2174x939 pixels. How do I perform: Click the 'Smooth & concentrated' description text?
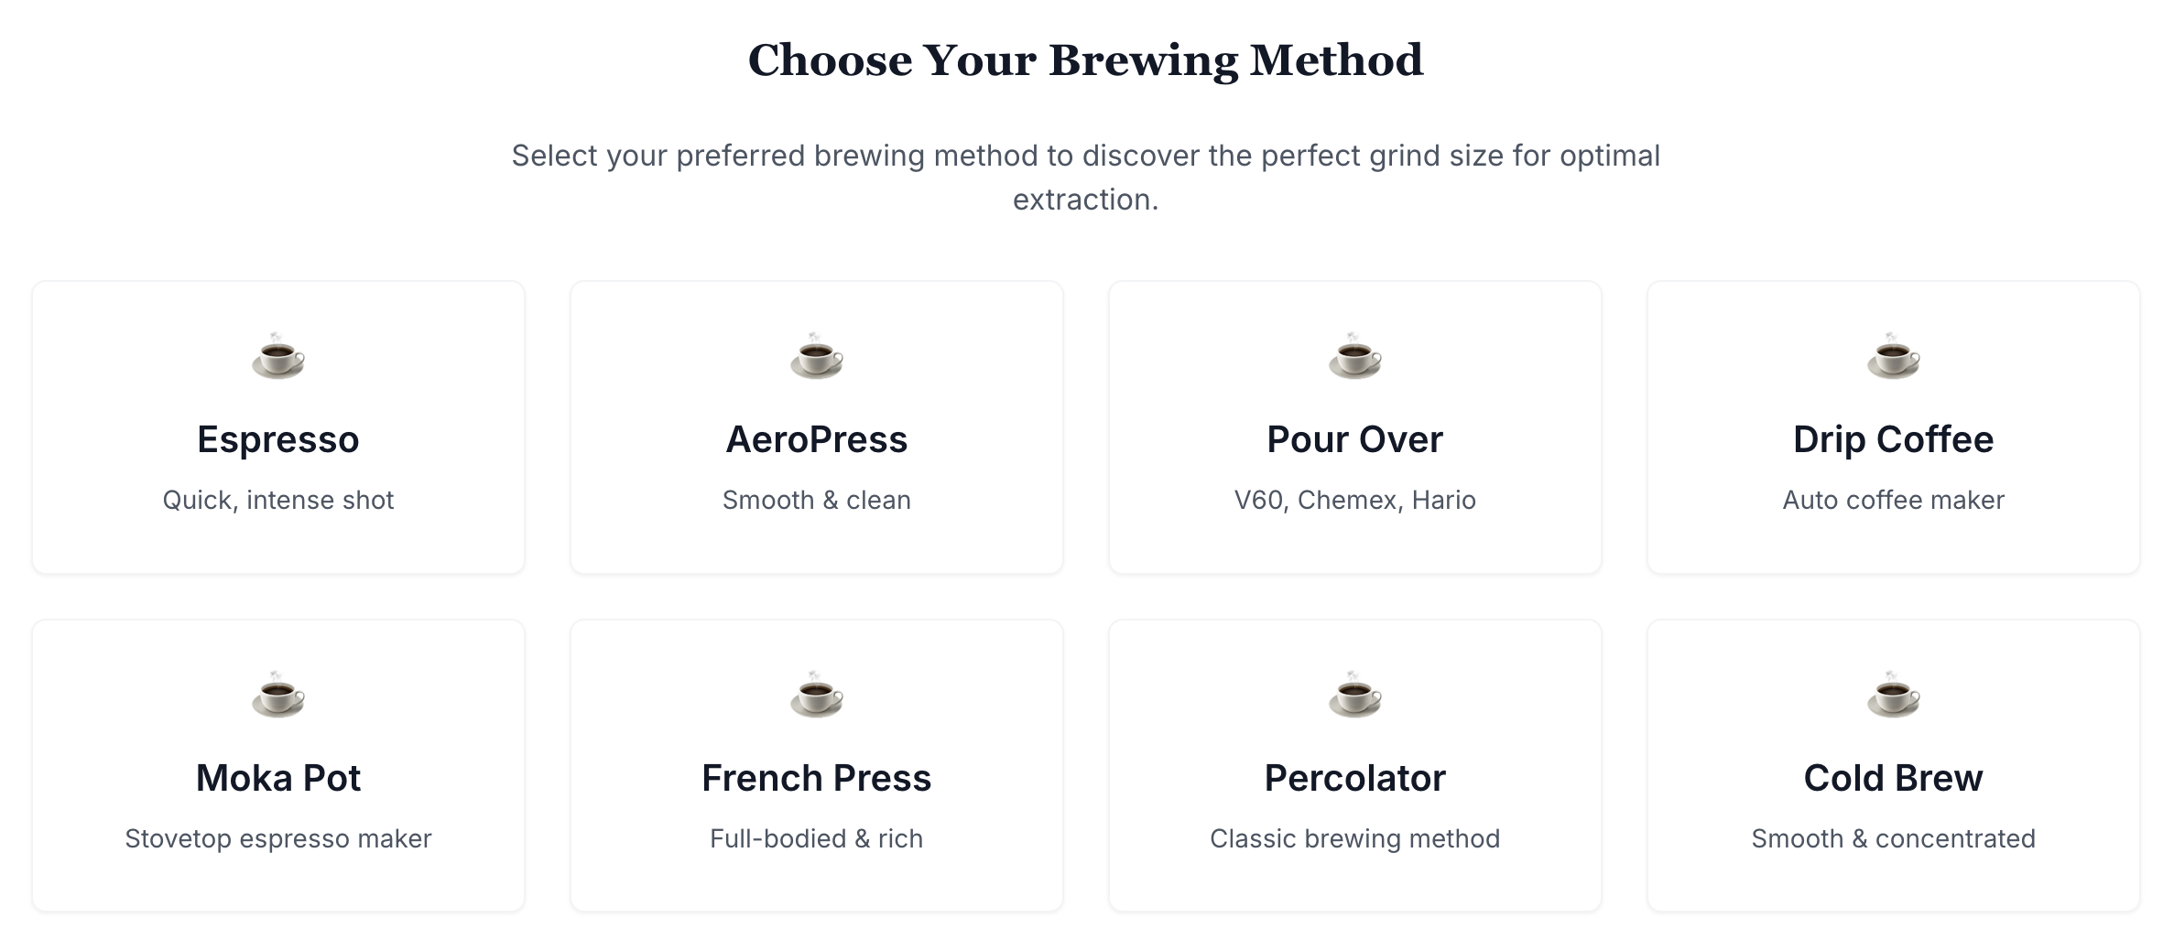click(1893, 837)
